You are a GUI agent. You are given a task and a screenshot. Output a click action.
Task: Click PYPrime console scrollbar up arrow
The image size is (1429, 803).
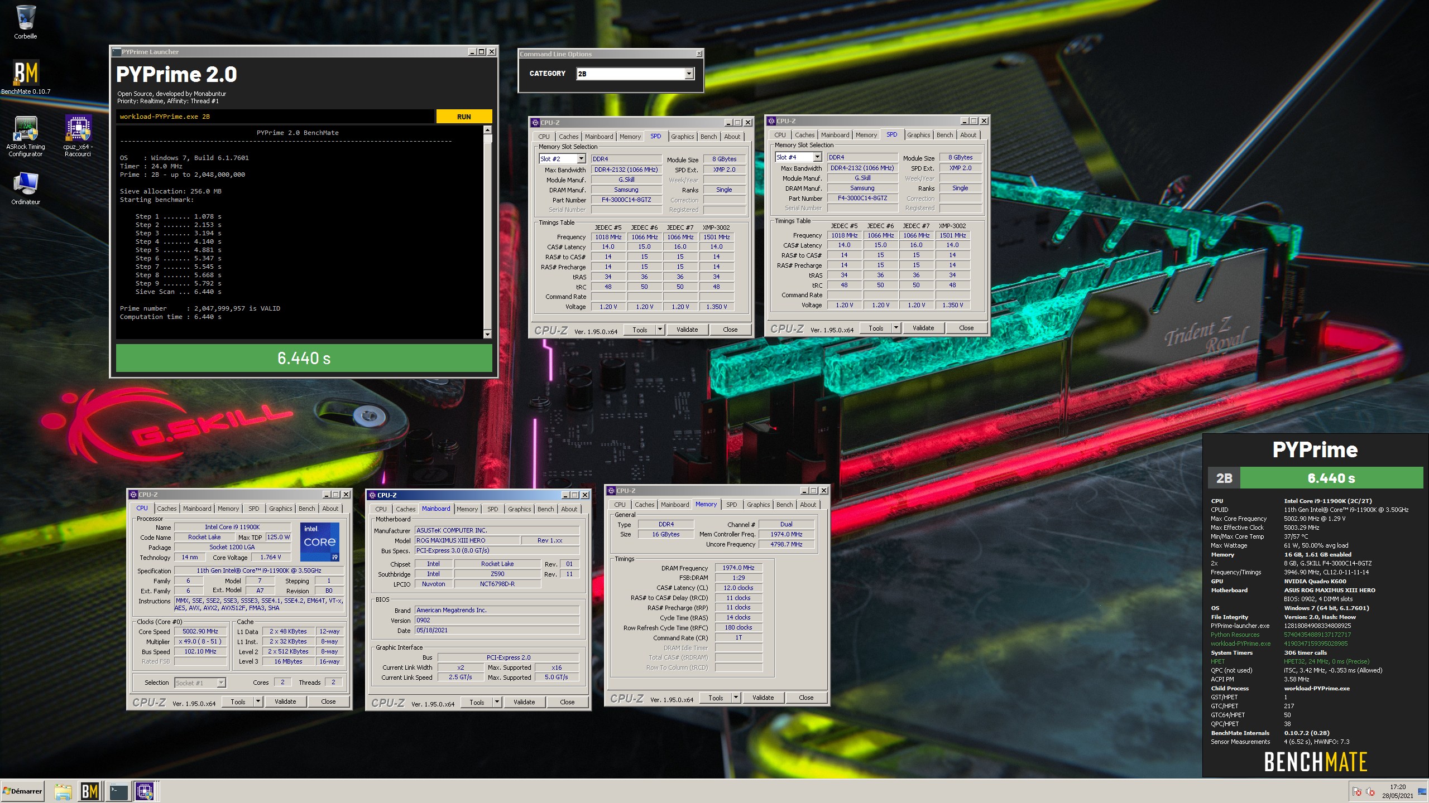(487, 130)
